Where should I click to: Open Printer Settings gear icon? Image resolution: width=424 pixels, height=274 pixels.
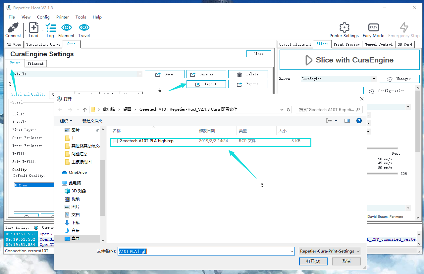click(x=344, y=28)
